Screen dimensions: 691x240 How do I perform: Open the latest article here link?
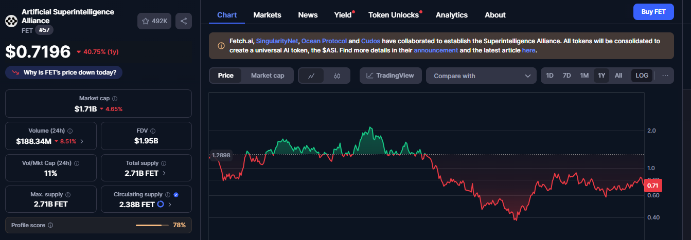pos(529,50)
